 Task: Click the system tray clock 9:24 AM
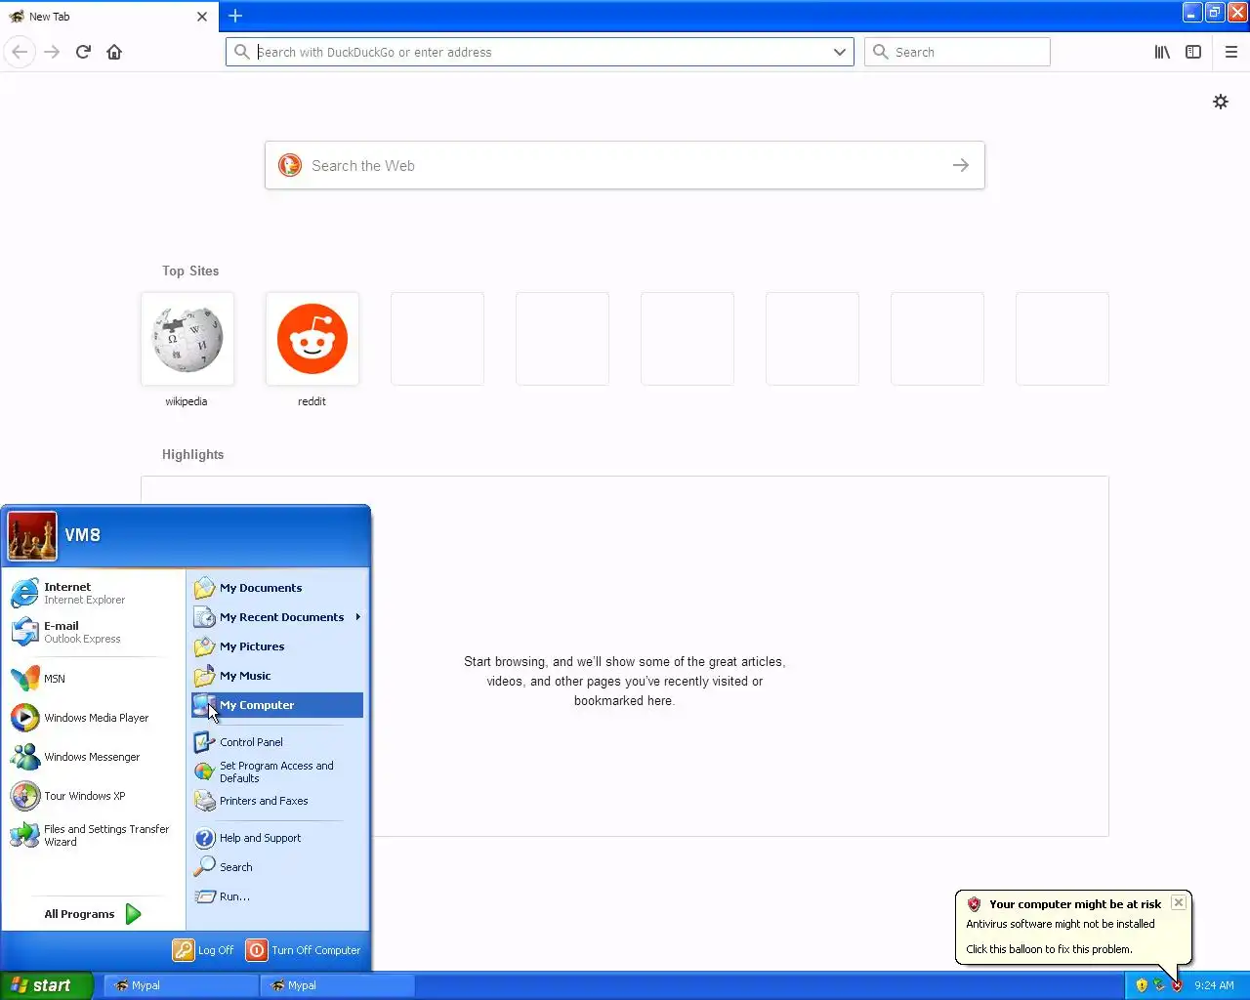(1214, 985)
